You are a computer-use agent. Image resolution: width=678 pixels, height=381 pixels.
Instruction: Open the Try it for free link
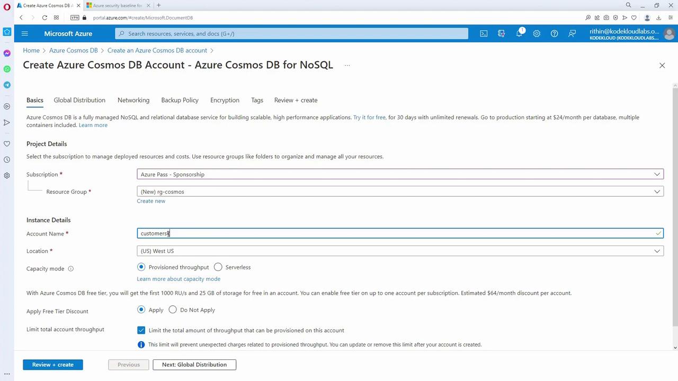[x=369, y=117]
